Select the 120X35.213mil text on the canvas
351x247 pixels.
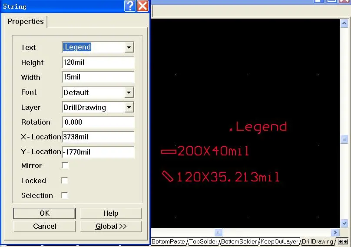228,177
